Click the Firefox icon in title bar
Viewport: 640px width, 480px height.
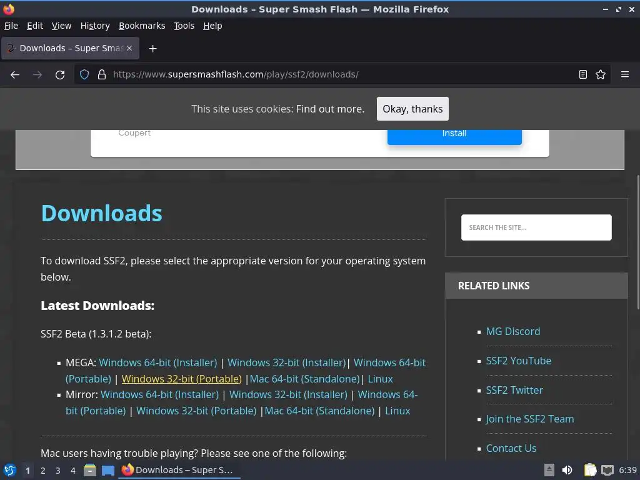coord(9,9)
